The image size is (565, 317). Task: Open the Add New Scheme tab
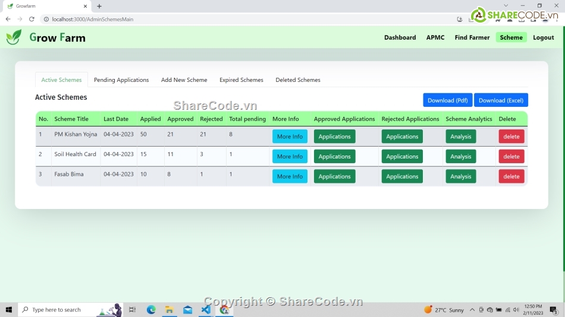pos(184,80)
